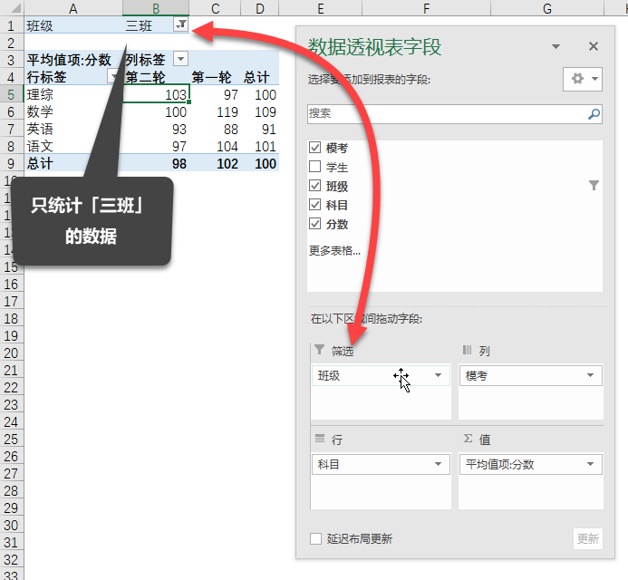The image size is (628, 580).
Task: Enable 延迟布局更新 checkbox
Action: [316, 538]
